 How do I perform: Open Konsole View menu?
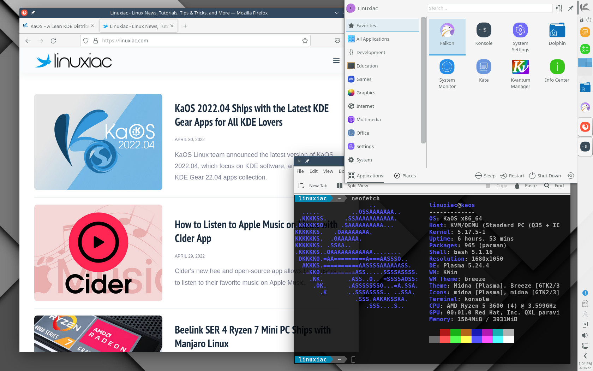tap(328, 171)
